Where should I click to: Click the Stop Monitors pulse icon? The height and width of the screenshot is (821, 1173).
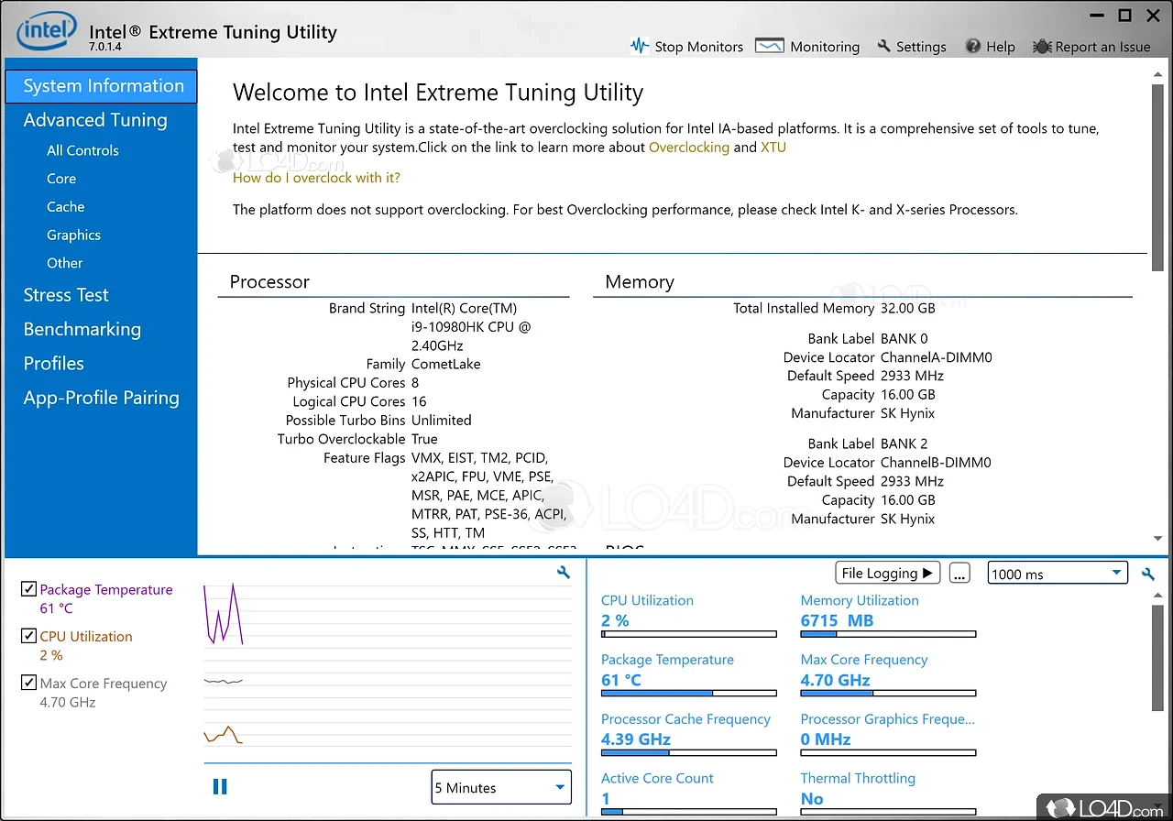[640, 46]
